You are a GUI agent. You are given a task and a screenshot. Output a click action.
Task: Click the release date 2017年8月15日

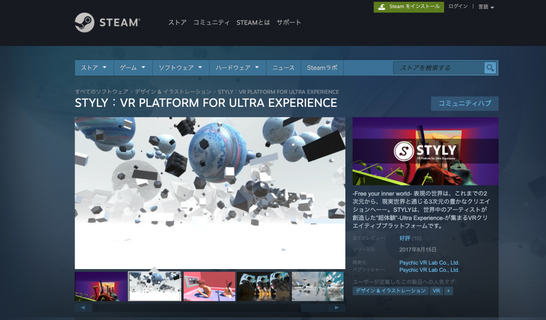click(418, 250)
